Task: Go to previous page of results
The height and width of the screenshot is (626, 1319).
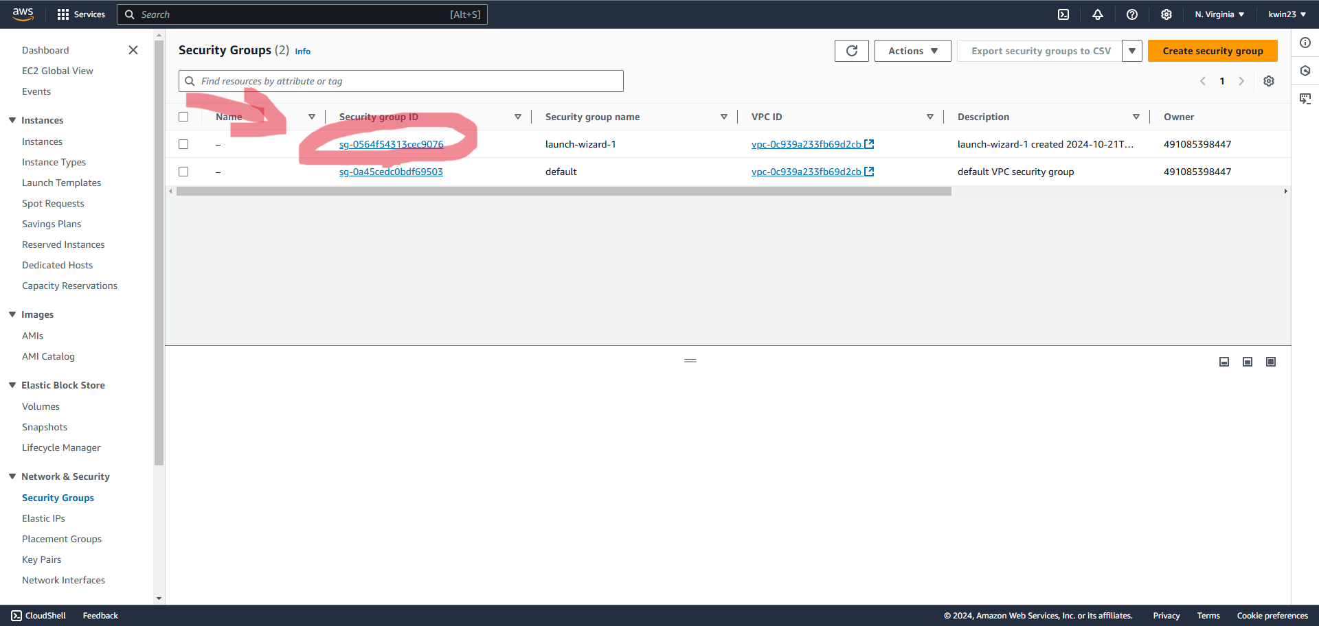Action: (1203, 81)
